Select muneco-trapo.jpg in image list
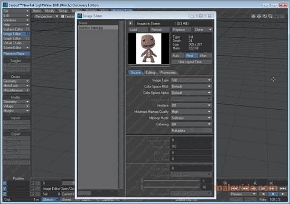The image size is (290, 204). (98, 28)
